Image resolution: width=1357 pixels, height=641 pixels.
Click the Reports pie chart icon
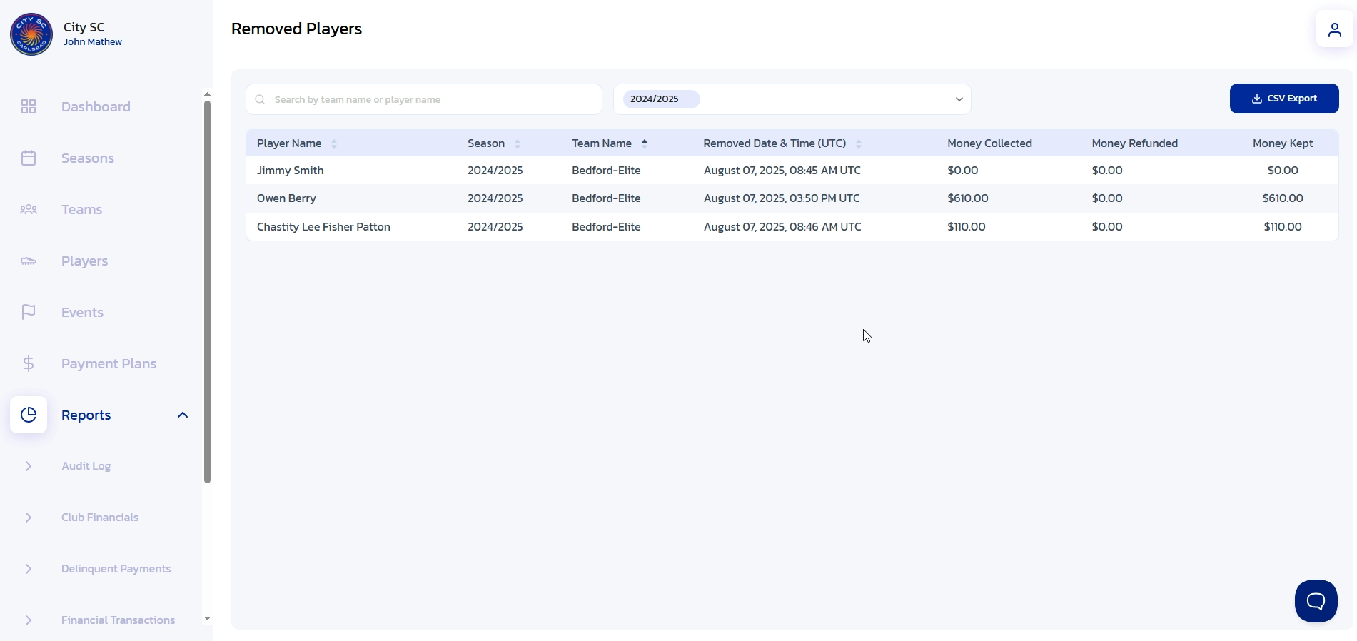(x=29, y=415)
